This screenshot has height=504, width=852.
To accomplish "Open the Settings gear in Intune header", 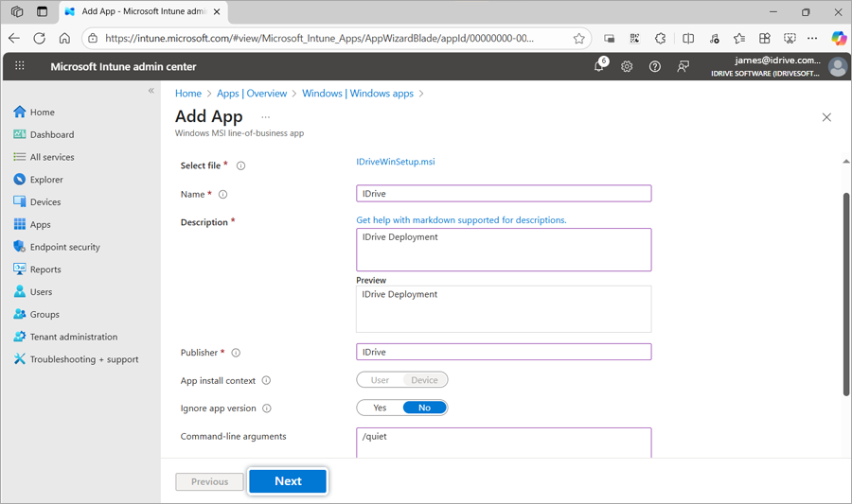I will (x=627, y=66).
